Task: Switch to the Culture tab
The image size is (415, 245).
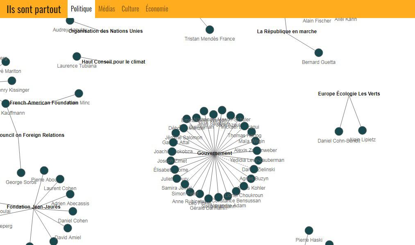Action: click(130, 9)
